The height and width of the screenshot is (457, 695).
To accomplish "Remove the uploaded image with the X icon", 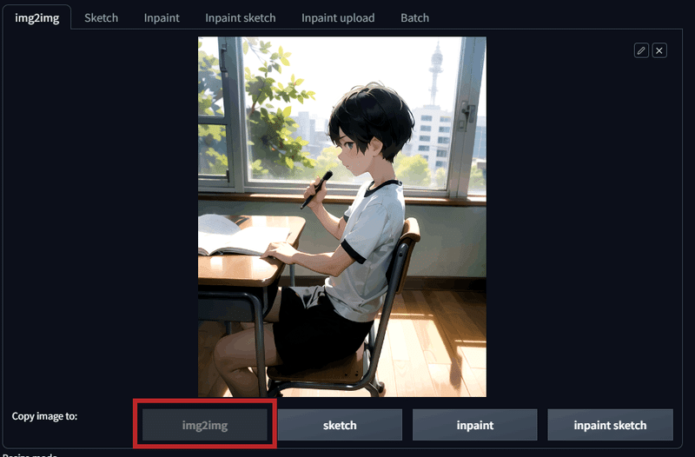I will [x=659, y=50].
